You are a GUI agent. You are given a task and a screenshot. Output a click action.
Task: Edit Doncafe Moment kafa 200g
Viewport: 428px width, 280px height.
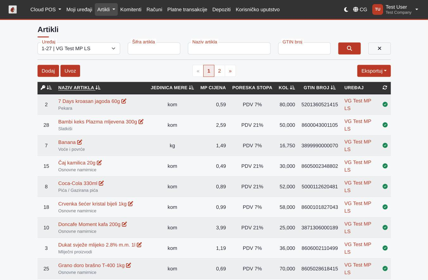[124, 224]
